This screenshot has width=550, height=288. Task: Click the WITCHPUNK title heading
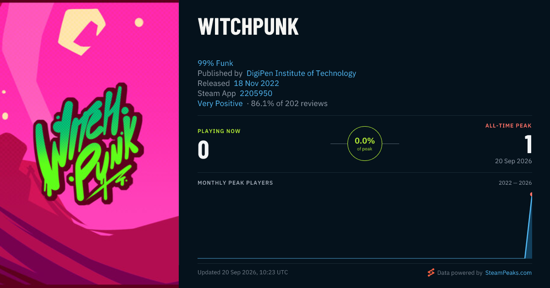pos(248,27)
